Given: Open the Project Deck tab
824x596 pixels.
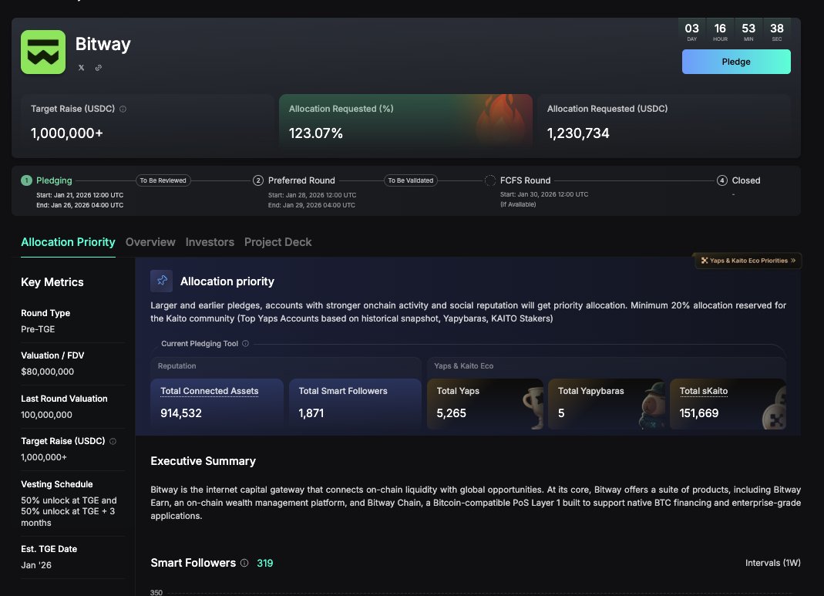Looking at the screenshot, I should (x=278, y=242).
